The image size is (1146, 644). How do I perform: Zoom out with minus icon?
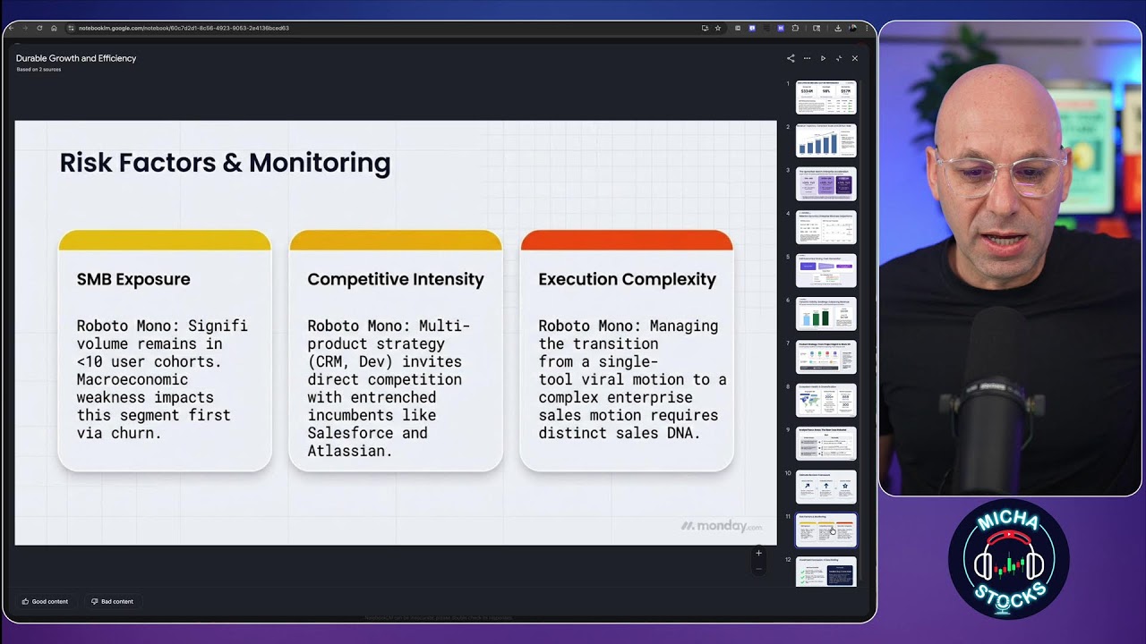tap(758, 568)
